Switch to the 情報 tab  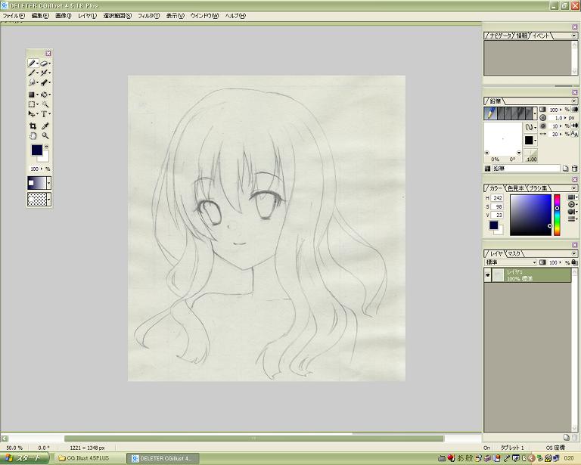point(522,36)
